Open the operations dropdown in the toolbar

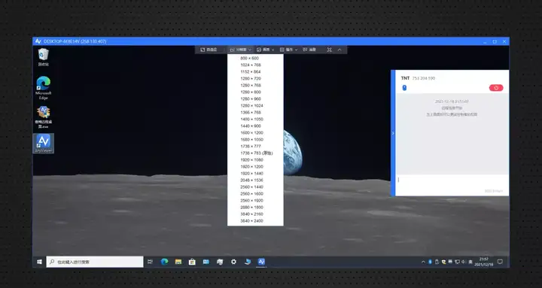point(288,50)
